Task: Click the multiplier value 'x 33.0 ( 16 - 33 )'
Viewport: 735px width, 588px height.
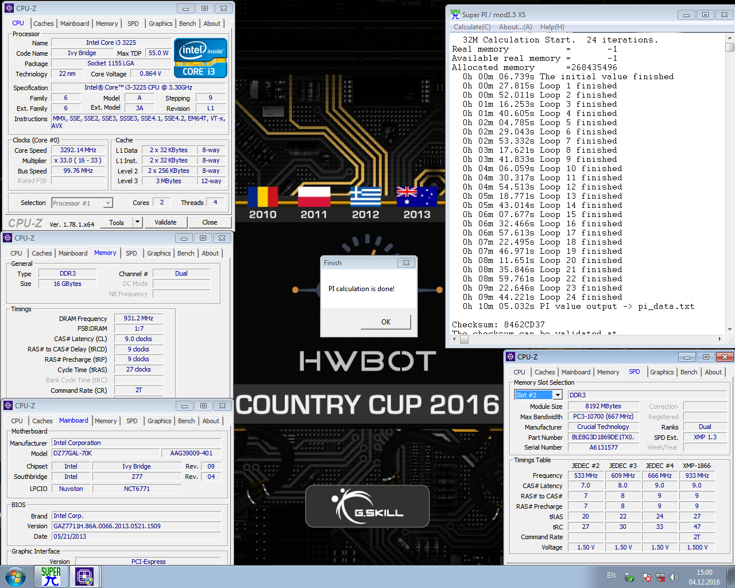Action: click(x=78, y=160)
